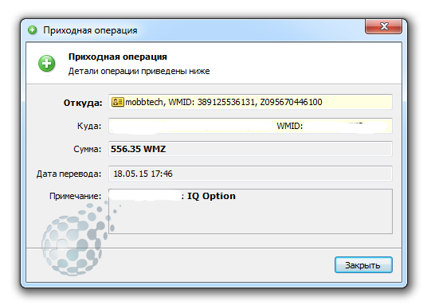Click the 'Сумма:' label
This screenshot has height=305, width=431.
pos(87,149)
